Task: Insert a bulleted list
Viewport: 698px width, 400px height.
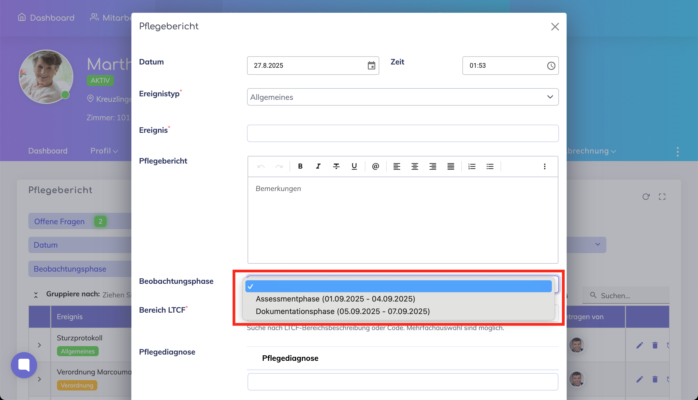Action: pyautogui.click(x=490, y=166)
